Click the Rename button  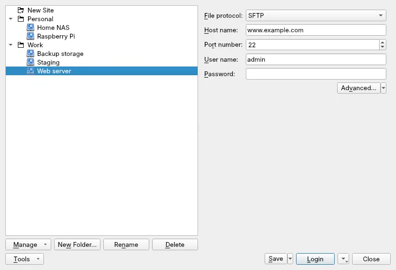[126, 244]
